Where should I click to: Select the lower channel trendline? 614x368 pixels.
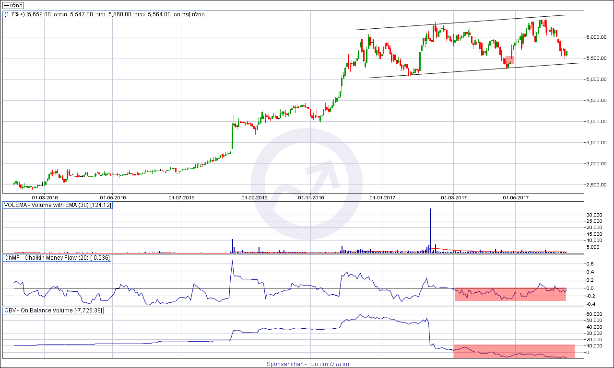[474, 70]
